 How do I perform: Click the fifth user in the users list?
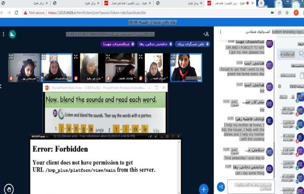[293, 151]
